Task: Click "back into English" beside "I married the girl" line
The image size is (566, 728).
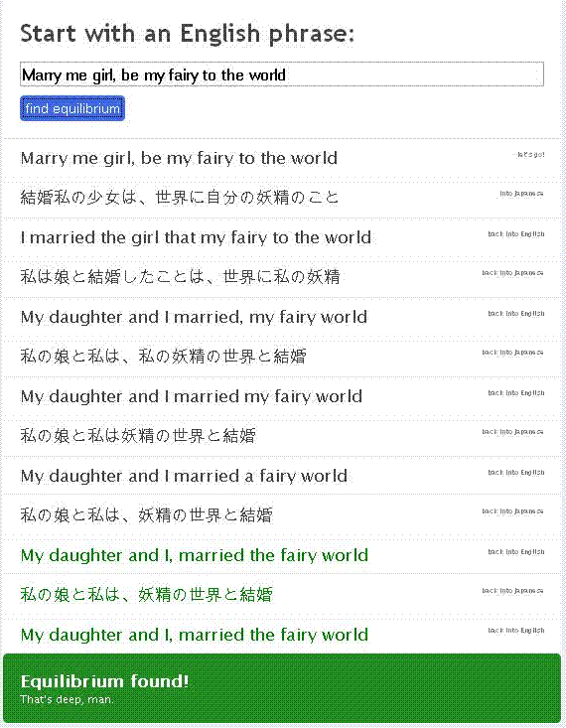Action: coord(515,234)
